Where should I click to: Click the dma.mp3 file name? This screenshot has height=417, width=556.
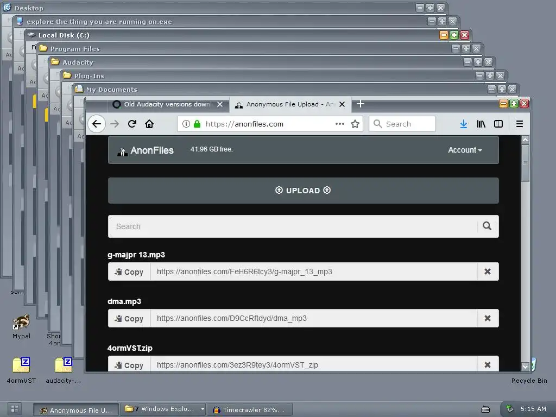[x=124, y=301]
